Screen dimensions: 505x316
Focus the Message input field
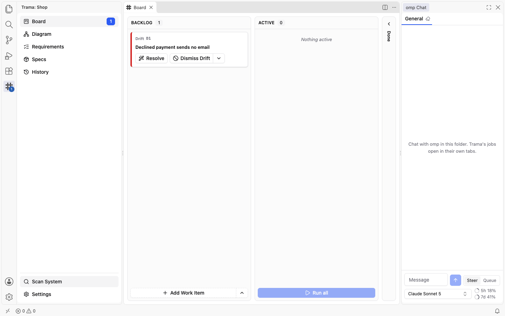[x=426, y=280]
